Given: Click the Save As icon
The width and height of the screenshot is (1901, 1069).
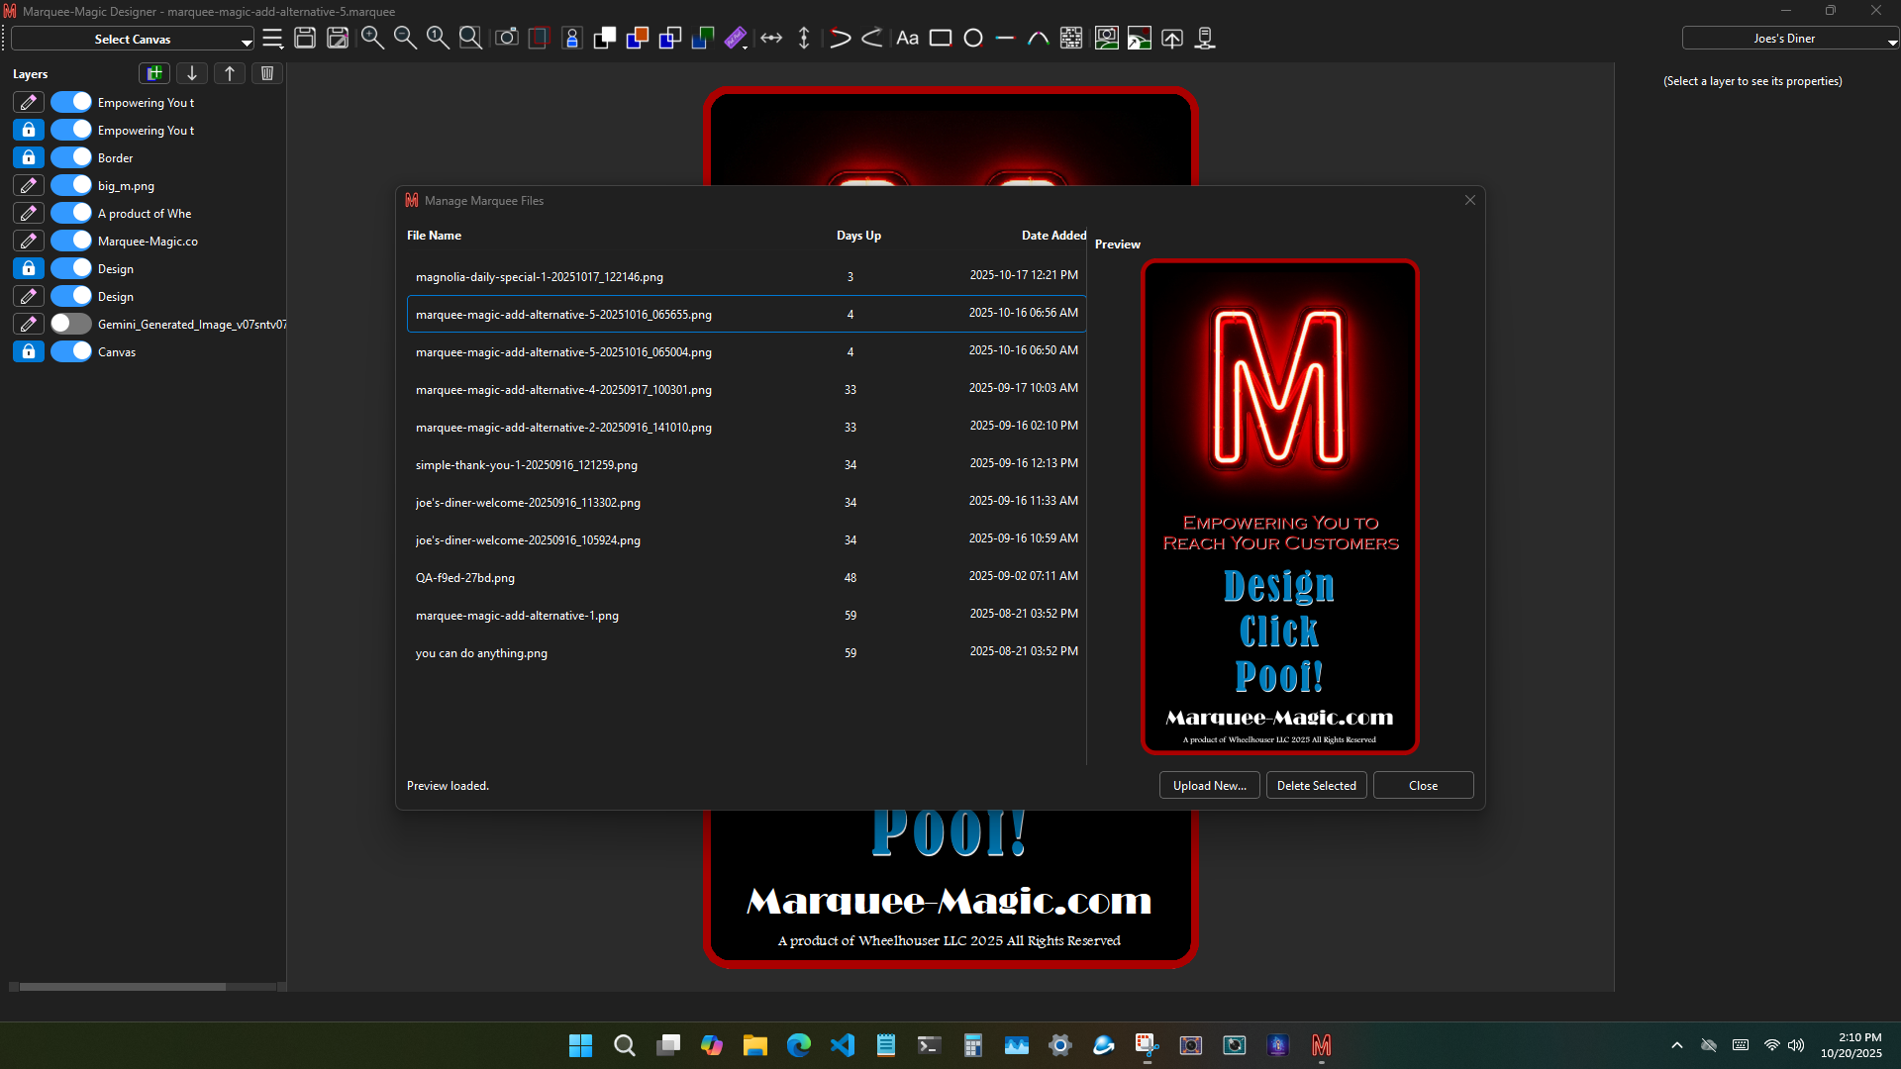Looking at the screenshot, I should point(338,39).
